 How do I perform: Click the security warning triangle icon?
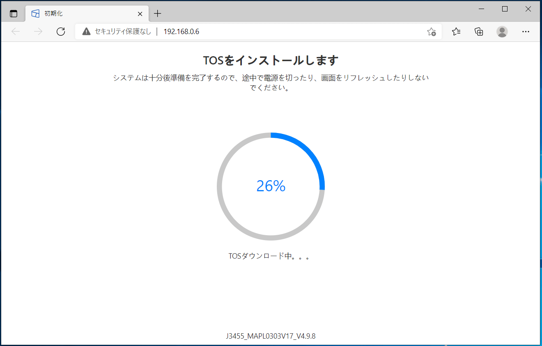[86, 32]
